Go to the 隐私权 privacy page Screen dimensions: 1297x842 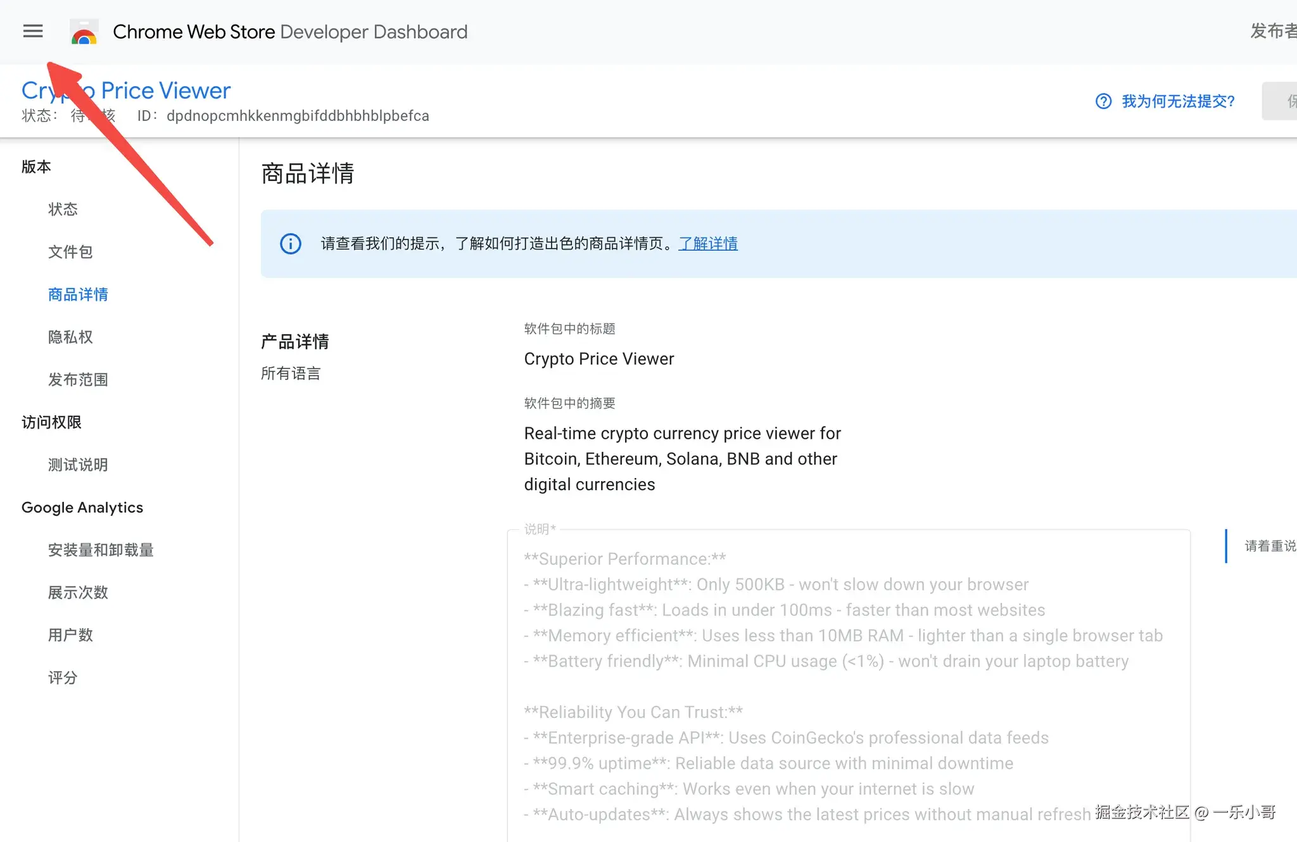coord(70,337)
